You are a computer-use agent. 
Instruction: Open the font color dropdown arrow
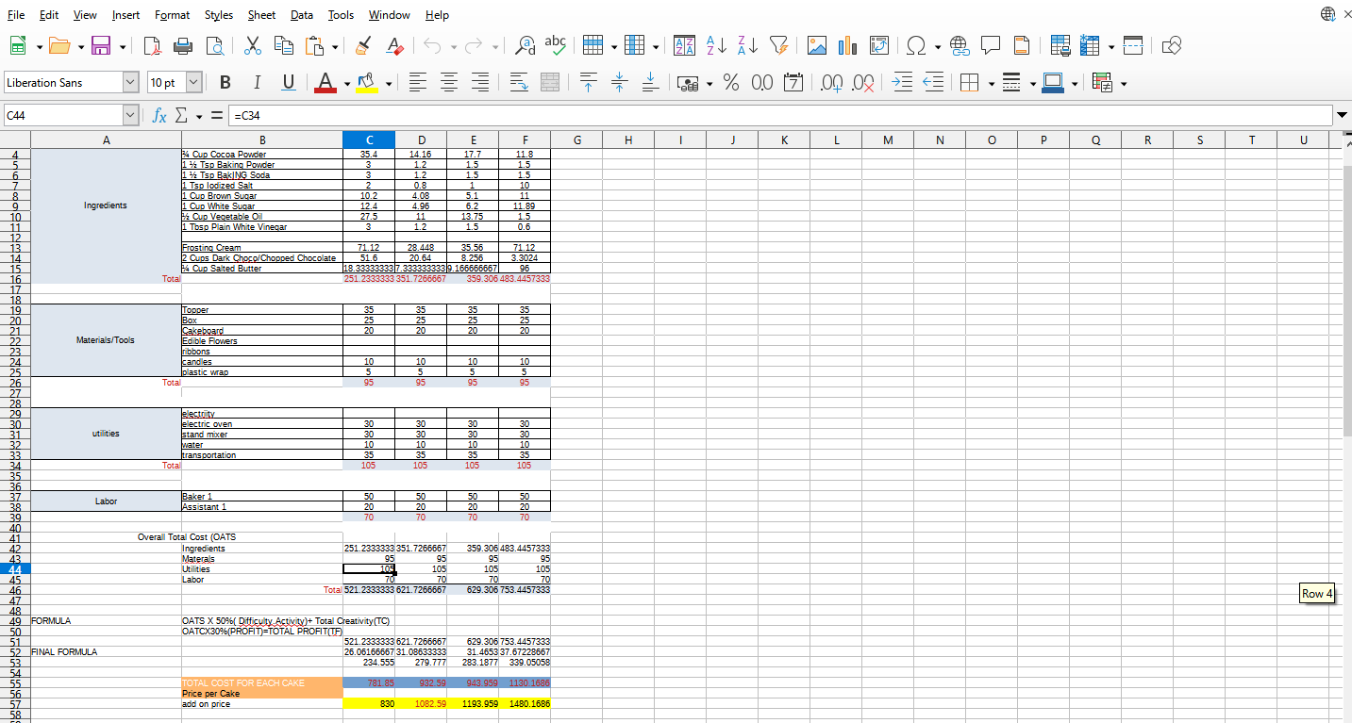point(346,83)
